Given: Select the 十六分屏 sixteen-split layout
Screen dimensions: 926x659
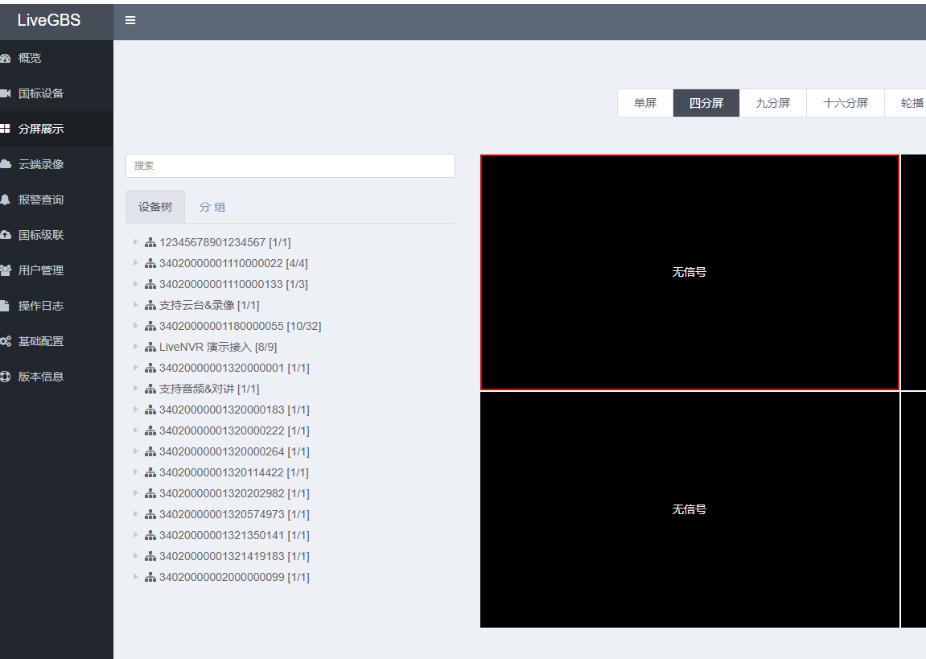Looking at the screenshot, I should point(845,103).
